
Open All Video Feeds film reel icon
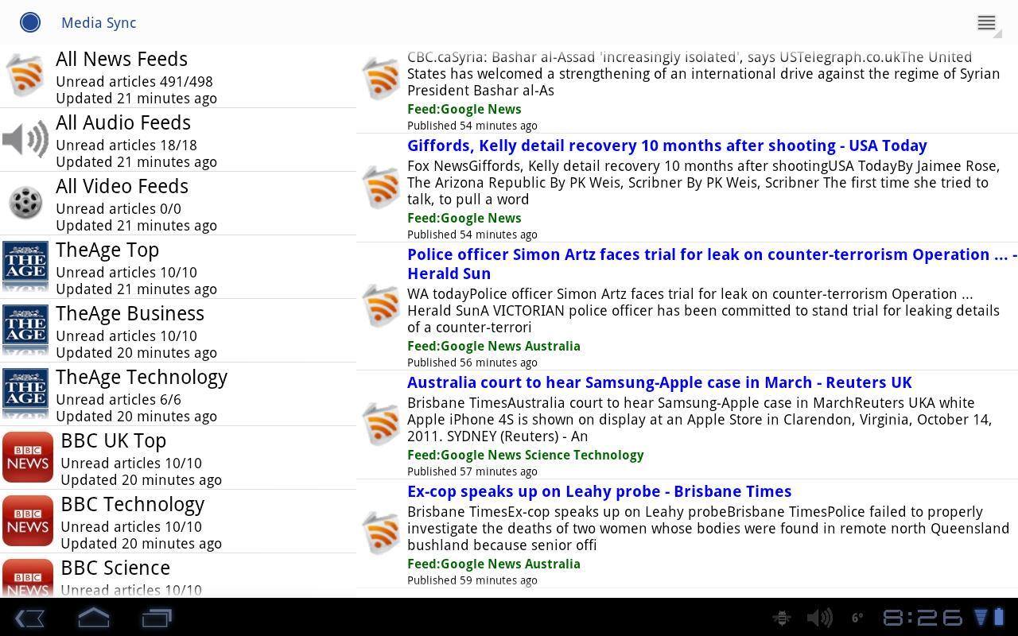pos(25,204)
